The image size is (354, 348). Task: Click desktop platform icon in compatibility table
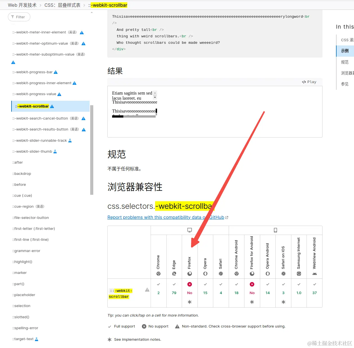[x=190, y=230]
